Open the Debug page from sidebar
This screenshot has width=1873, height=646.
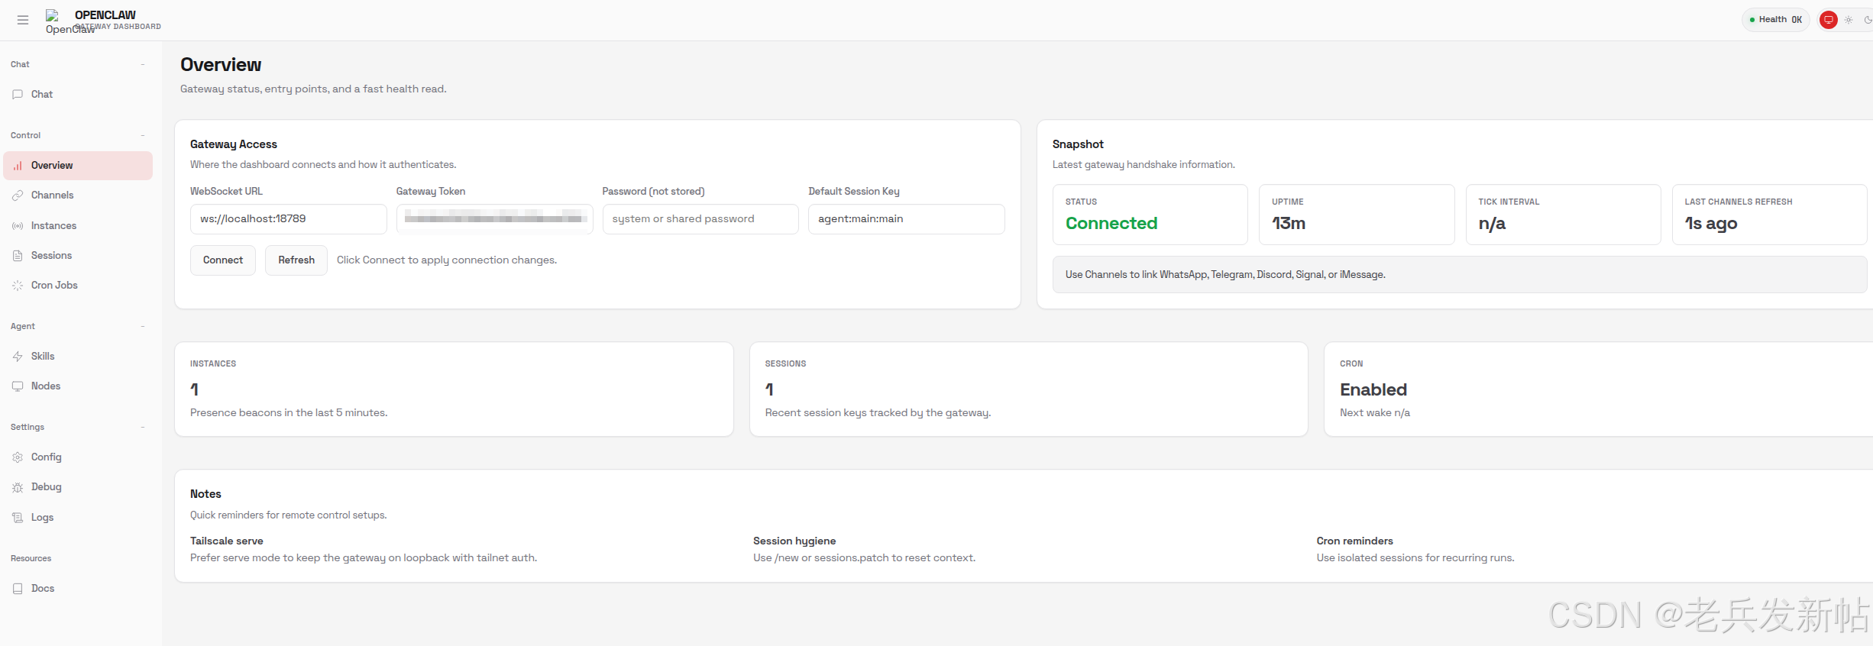(x=78, y=487)
